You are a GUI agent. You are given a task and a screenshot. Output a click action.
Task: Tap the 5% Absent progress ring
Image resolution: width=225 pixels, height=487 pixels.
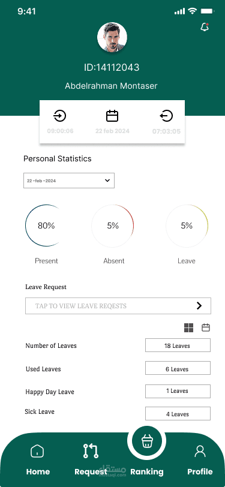pyautogui.click(x=113, y=226)
